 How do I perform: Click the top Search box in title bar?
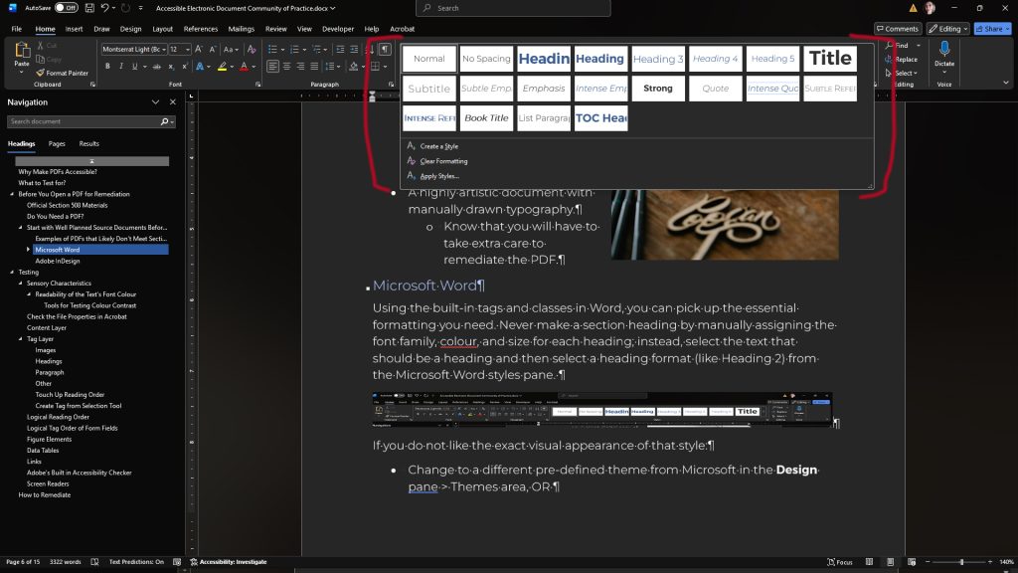pyautogui.click(x=513, y=8)
